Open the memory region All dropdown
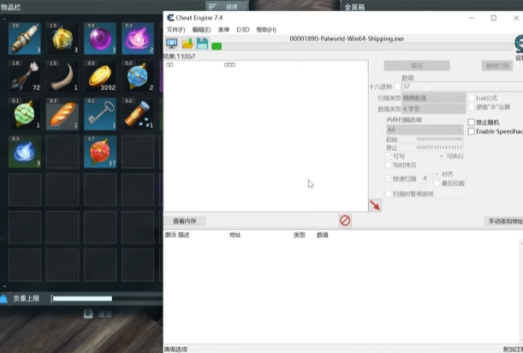This screenshot has width=523, height=353. pyautogui.click(x=425, y=129)
